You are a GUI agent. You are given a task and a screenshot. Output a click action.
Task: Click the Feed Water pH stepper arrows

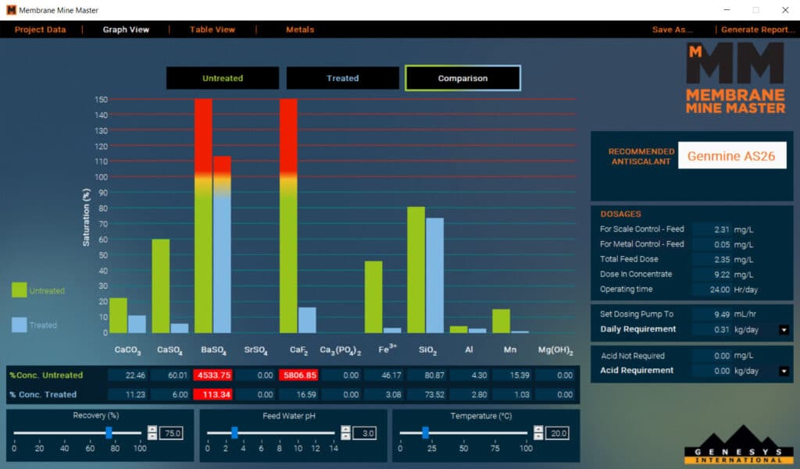(x=345, y=433)
